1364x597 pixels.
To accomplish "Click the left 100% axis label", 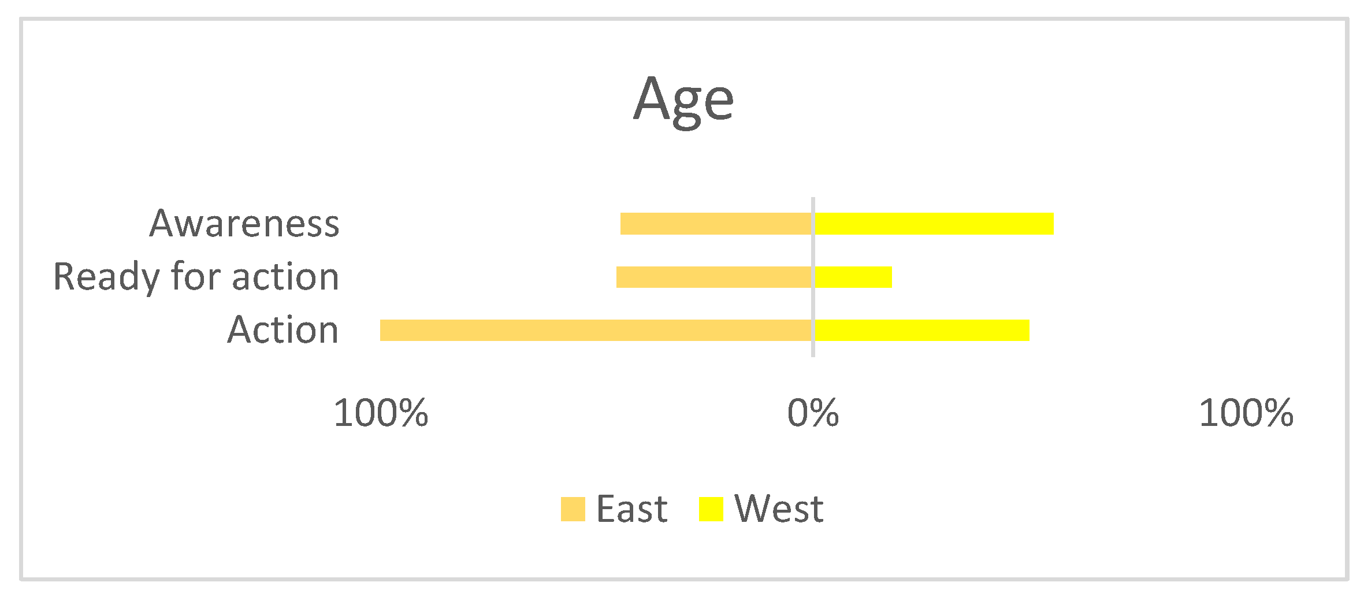I will tap(381, 414).
